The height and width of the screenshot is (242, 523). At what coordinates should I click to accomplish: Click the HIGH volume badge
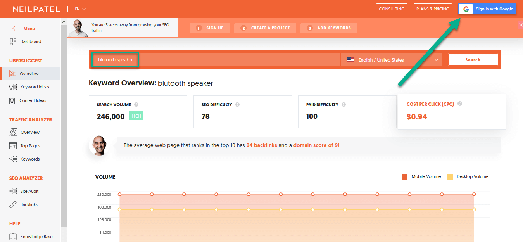tap(136, 116)
